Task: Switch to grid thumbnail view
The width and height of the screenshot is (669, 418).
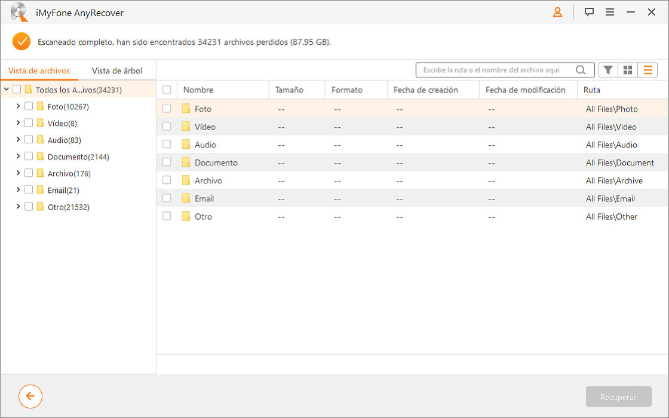Action: pyautogui.click(x=628, y=70)
